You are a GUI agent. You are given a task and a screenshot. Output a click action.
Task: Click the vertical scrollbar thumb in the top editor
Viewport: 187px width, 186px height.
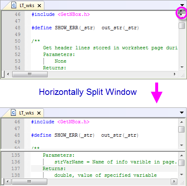(x=182, y=25)
